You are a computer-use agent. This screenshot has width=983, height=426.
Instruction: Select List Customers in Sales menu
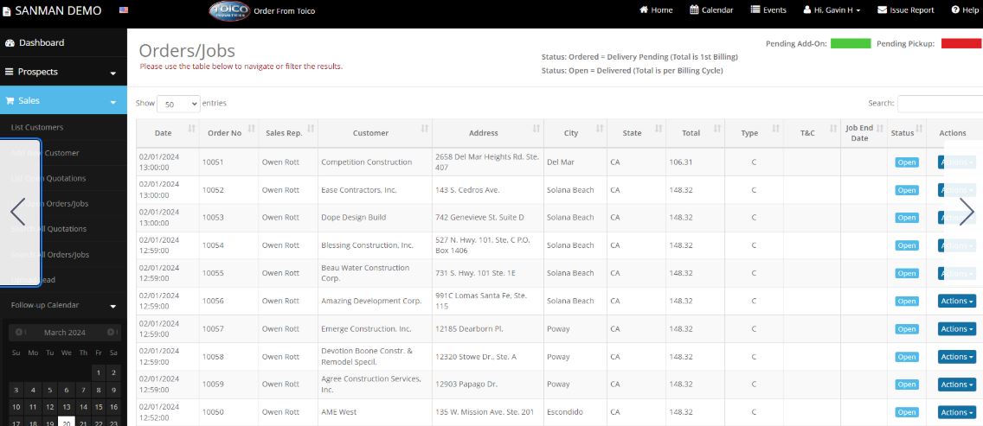pyautogui.click(x=37, y=127)
